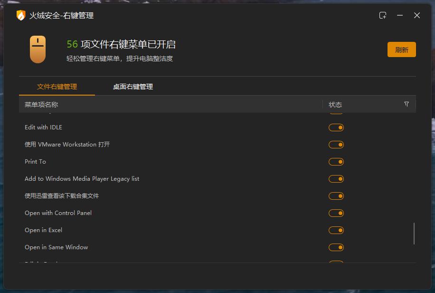This screenshot has height=293, width=435.
Task: Select the Print To list row
Action: 35,162
